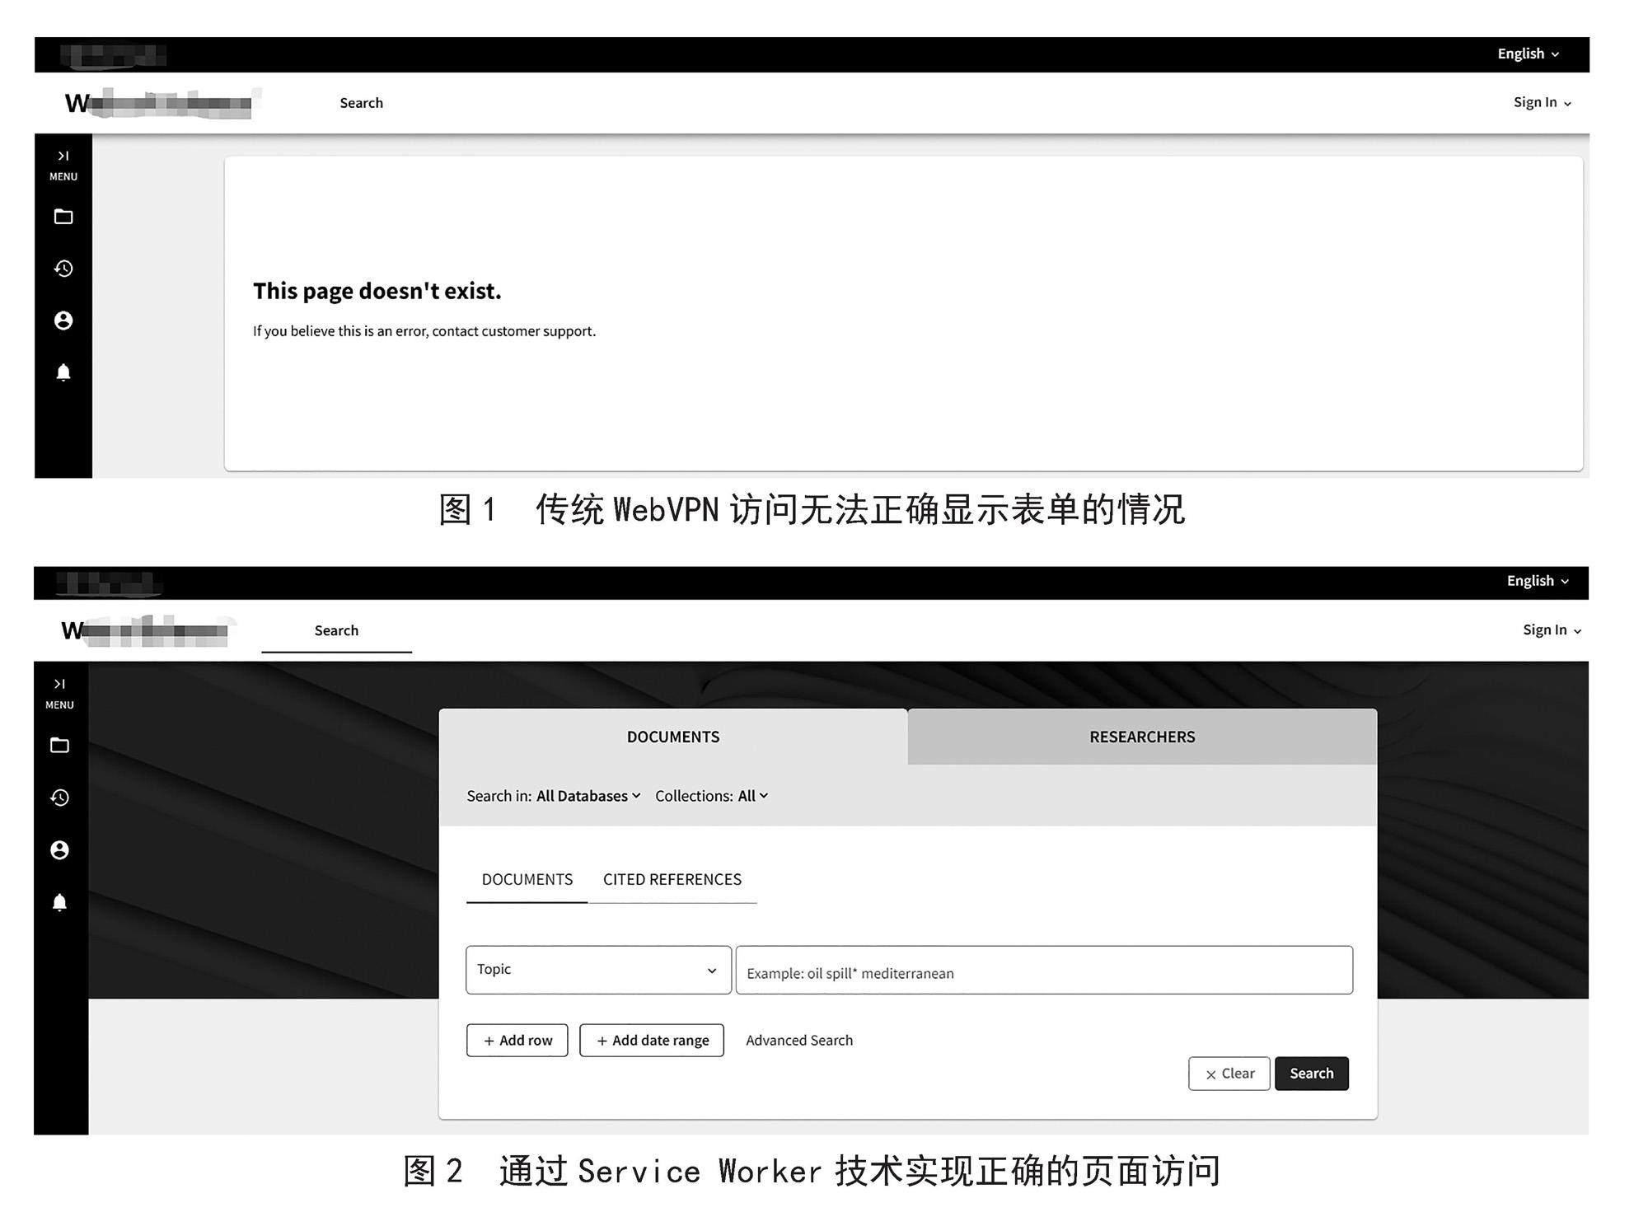The height and width of the screenshot is (1212, 1648).
Task: Expand the Collections: All dropdown
Action: click(752, 796)
